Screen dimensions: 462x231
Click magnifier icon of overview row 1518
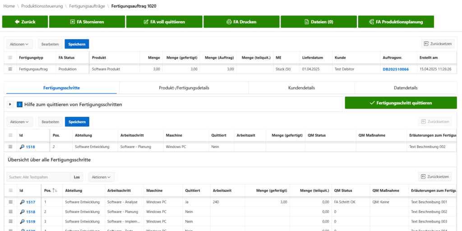coord(23,212)
